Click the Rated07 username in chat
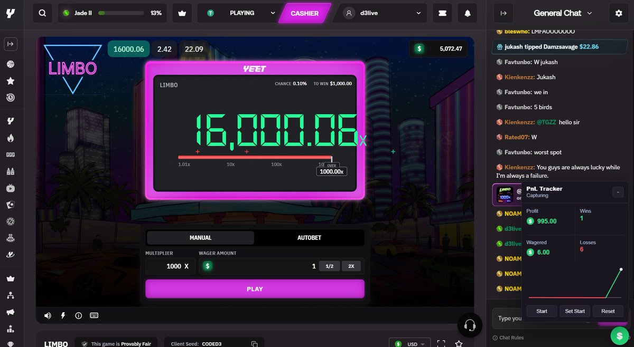The image size is (634, 347). [x=516, y=137]
